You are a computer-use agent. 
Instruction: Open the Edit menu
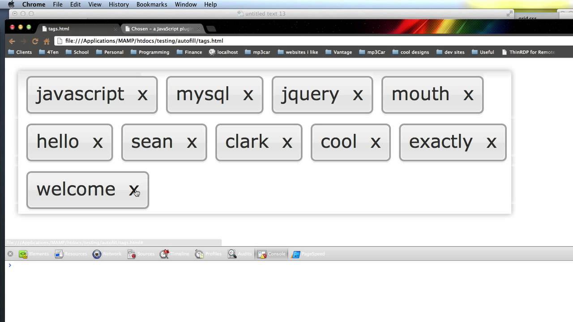click(75, 4)
